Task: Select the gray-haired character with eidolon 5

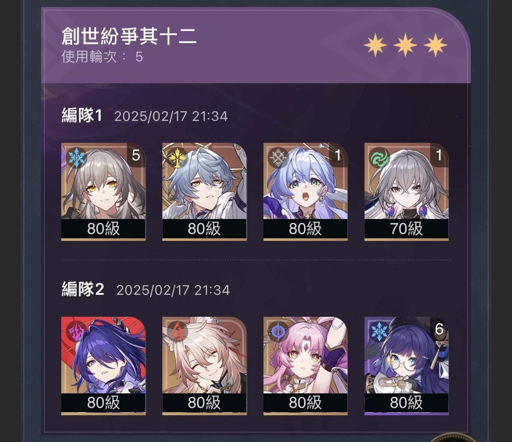Action: click(x=104, y=191)
